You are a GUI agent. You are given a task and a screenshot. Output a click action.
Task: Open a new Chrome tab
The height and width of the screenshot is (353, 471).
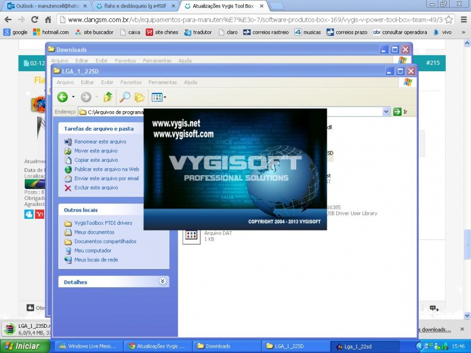pos(276,6)
